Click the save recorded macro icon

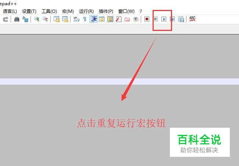181,19
